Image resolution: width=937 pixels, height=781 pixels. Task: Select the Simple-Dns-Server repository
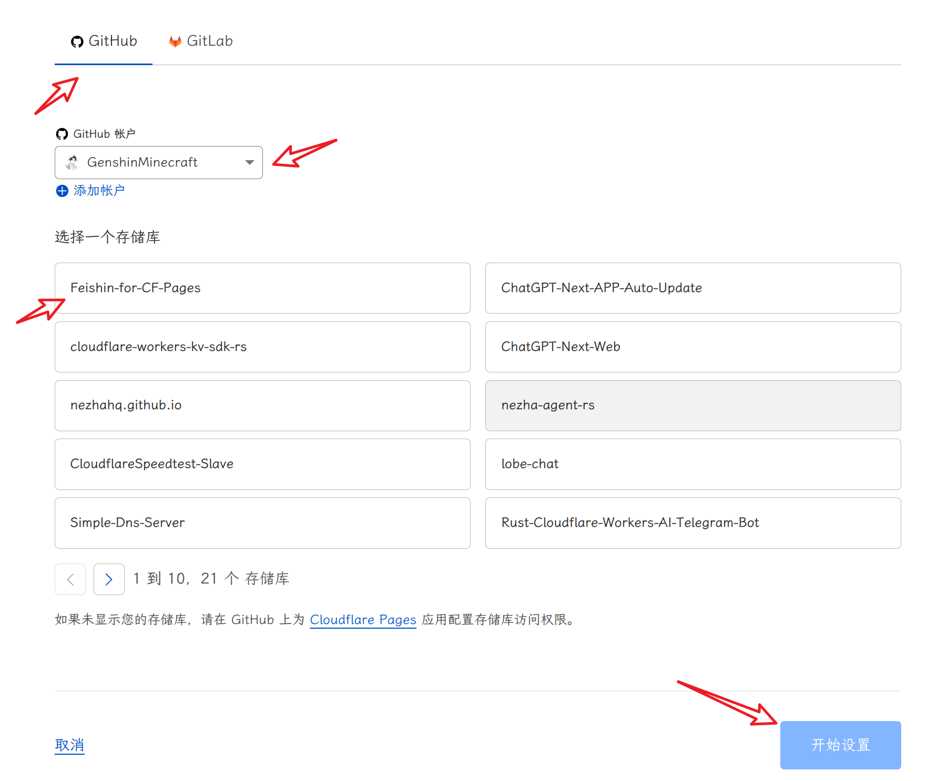tap(262, 523)
